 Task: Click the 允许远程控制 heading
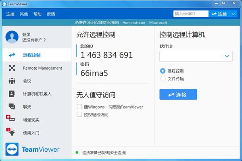(x=96, y=35)
